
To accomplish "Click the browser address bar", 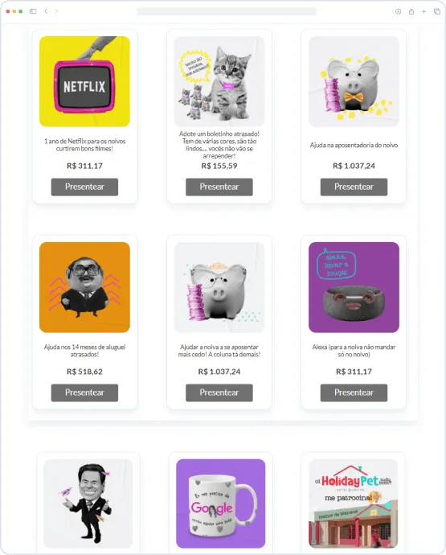I will coord(227,12).
